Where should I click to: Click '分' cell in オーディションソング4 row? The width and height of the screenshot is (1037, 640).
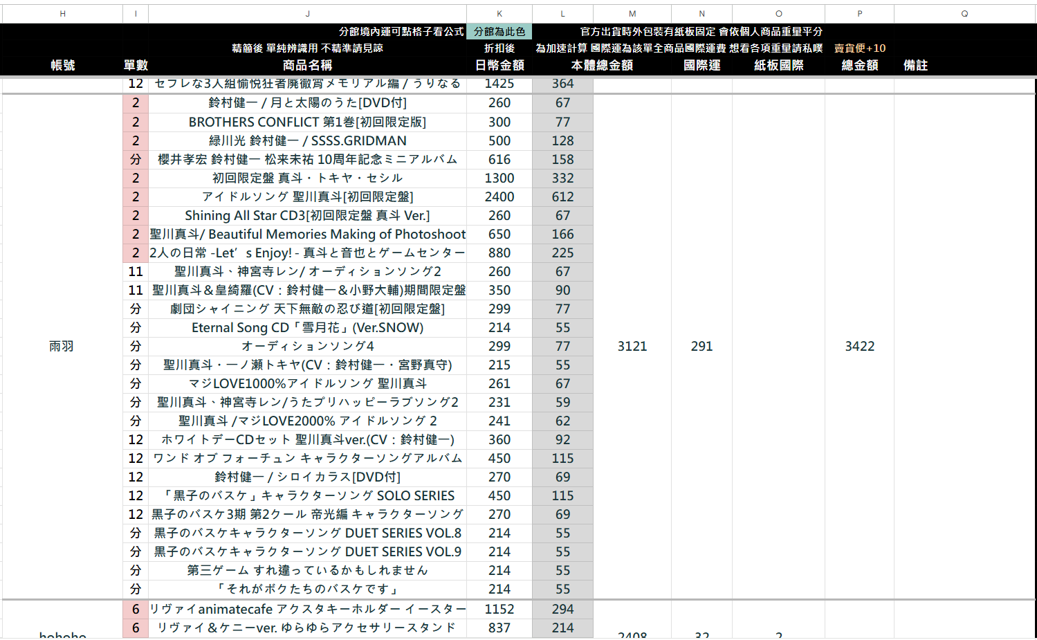pyautogui.click(x=136, y=347)
